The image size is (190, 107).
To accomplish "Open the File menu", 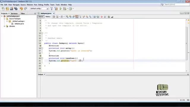I will coord(2,5).
